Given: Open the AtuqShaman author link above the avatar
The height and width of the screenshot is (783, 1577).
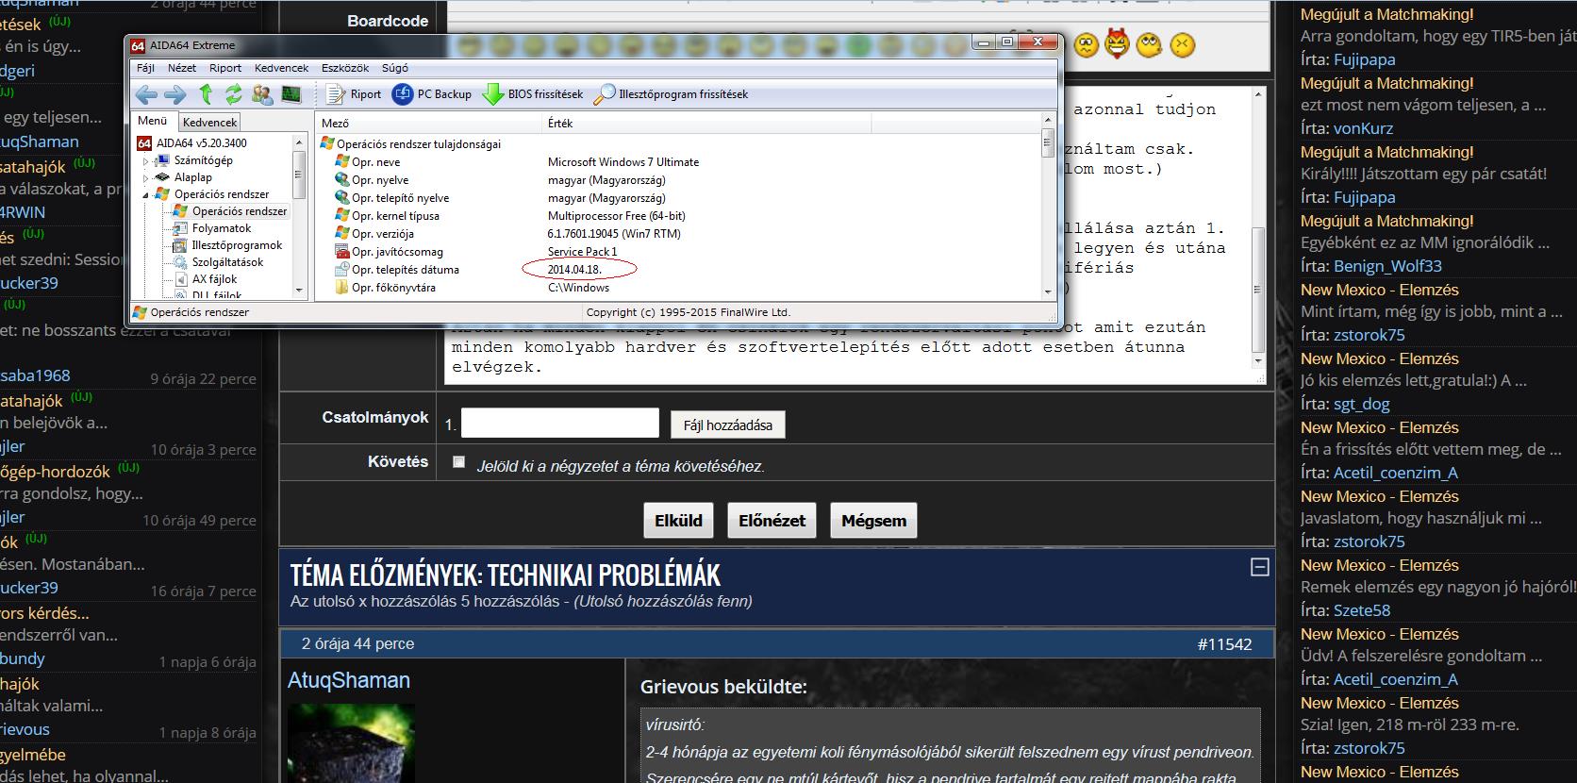Looking at the screenshot, I should click(x=349, y=680).
